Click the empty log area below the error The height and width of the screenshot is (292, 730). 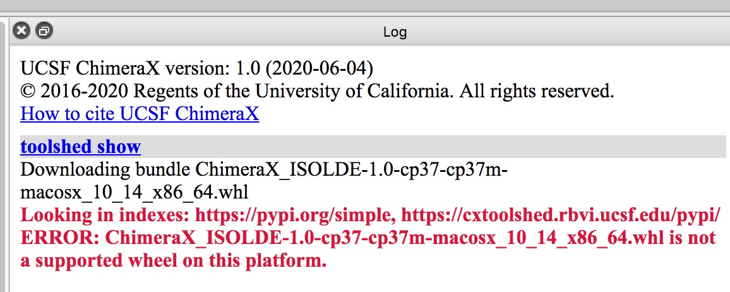(366, 281)
